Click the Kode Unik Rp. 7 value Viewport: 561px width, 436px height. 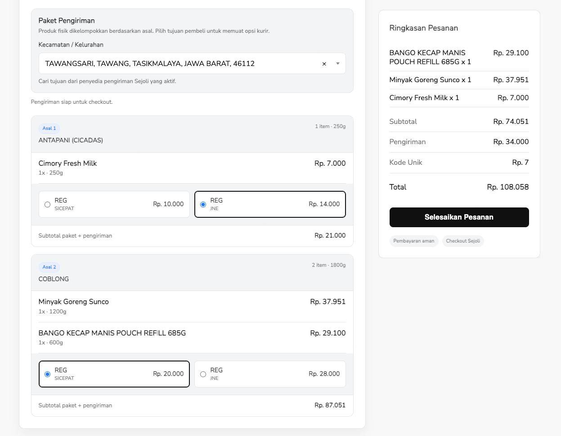(x=520, y=163)
